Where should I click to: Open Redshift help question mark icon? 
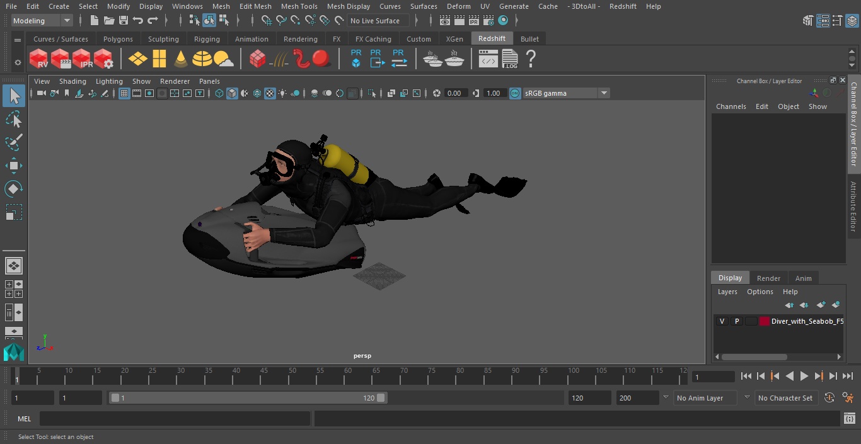point(531,59)
